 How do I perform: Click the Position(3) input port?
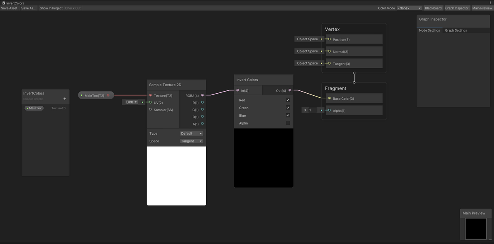coord(329,39)
